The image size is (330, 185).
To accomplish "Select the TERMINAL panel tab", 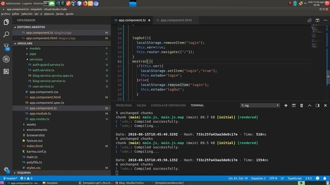I will [x=197, y=105].
